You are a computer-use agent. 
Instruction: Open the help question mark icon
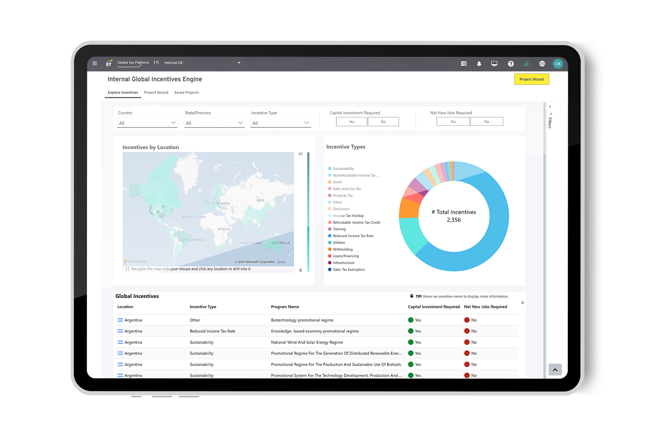tap(511, 64)
